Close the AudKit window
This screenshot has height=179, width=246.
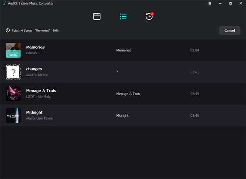pyautogui.click(x=241, y=3)
